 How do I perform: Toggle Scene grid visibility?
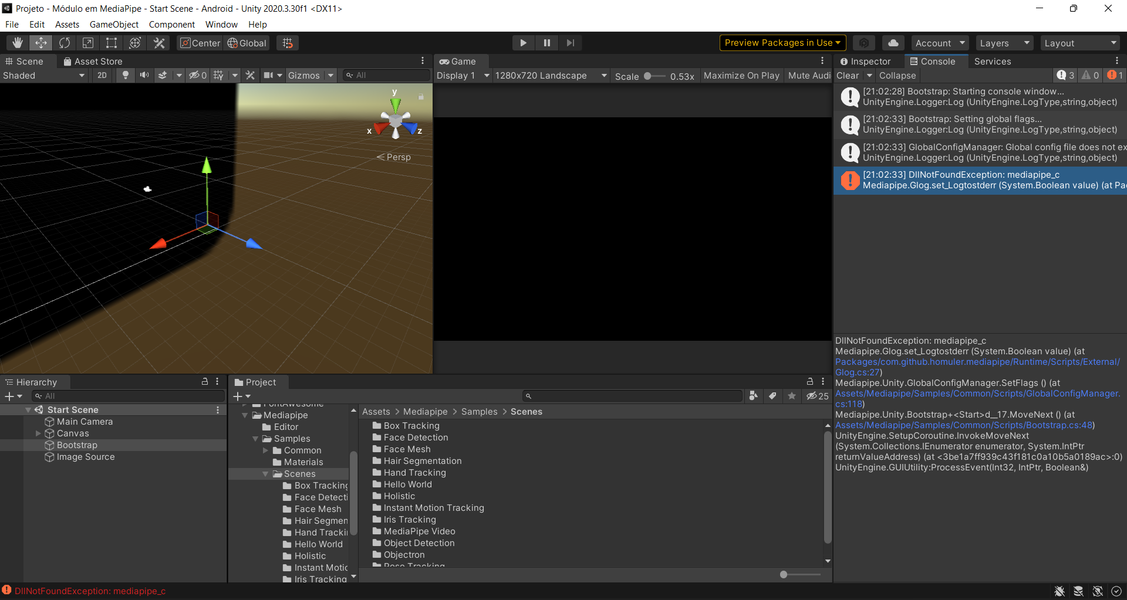218,75
